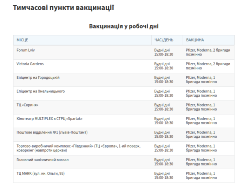Select the 'Епіцентр на Городоцькій' cell

(x=82, y=80)
